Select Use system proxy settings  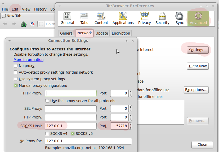pos(16,79)
